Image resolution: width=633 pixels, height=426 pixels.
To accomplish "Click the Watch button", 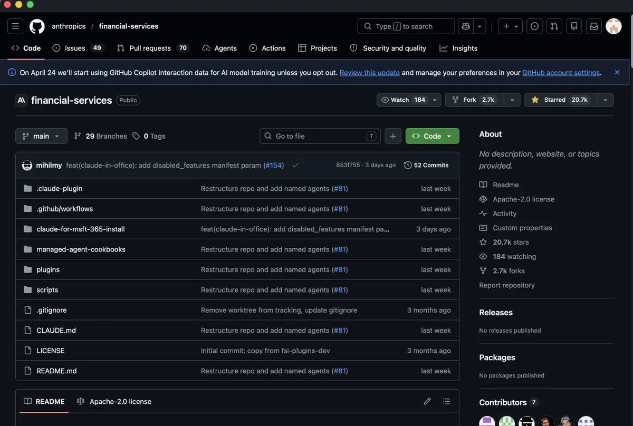I will [x=402, y=100].
